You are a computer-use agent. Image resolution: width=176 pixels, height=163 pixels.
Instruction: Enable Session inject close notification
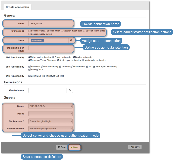(x=84, y=31)
